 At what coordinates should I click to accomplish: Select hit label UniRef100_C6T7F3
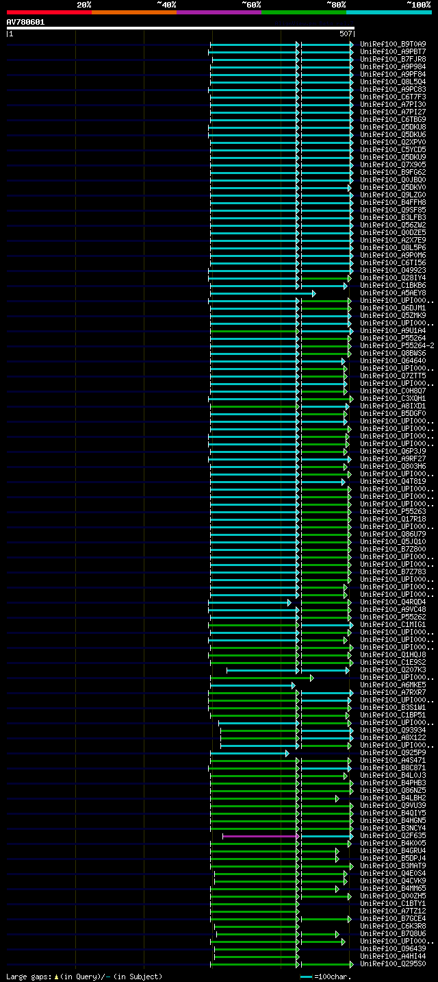(x=393, y=97)
